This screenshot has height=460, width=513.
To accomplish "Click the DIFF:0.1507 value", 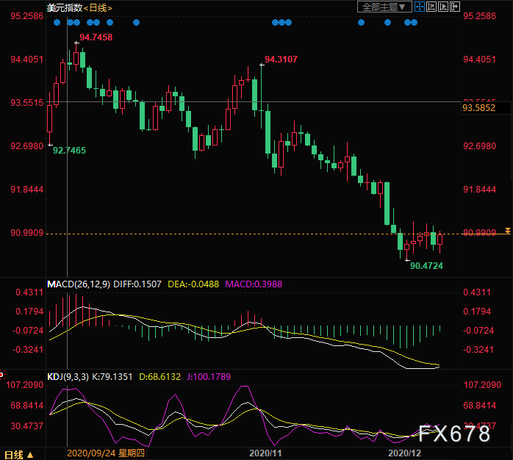I will click(x=137, y=284).
